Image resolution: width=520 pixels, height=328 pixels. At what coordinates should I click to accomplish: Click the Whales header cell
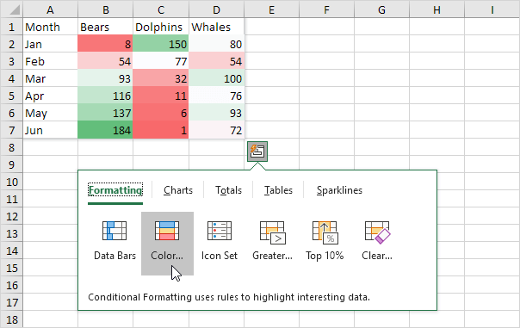[217, 27]
